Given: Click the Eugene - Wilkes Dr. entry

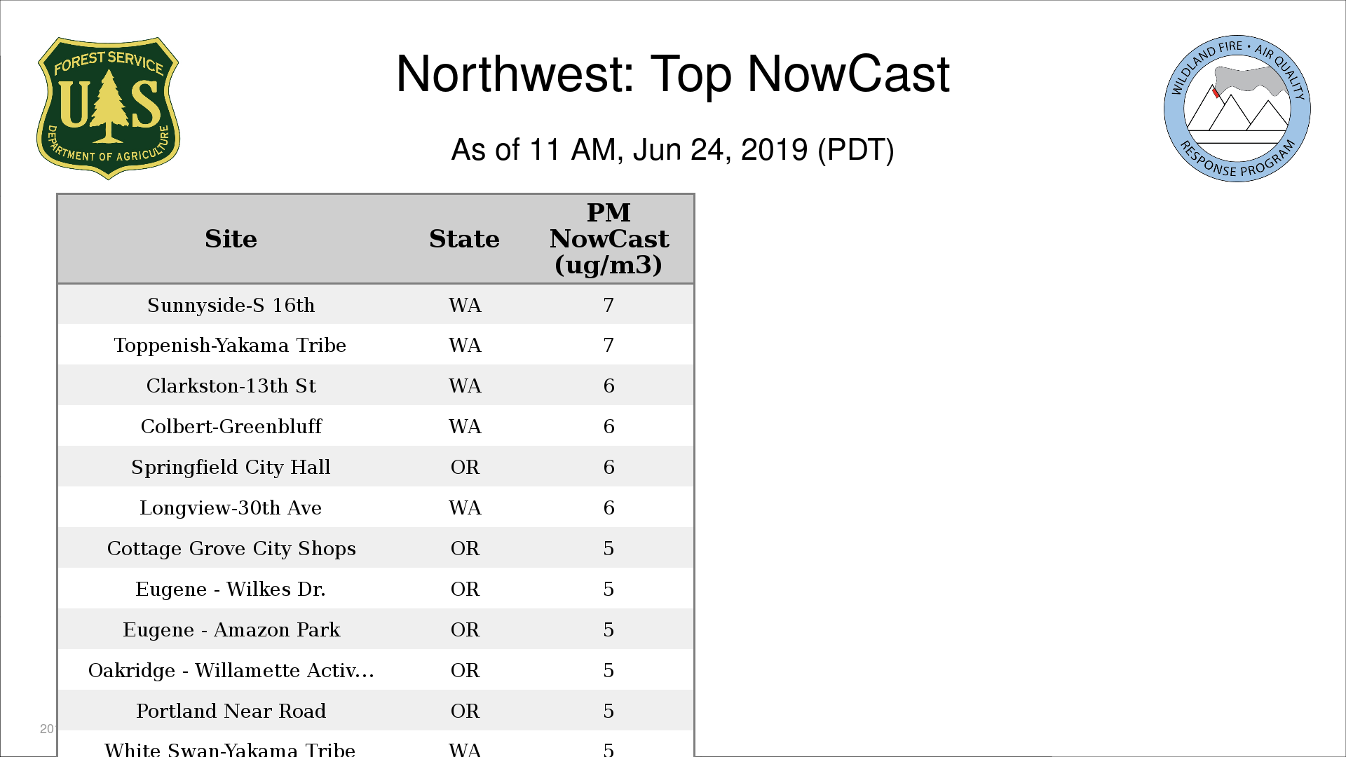Looking at the screenshot, I should point(231,589).
